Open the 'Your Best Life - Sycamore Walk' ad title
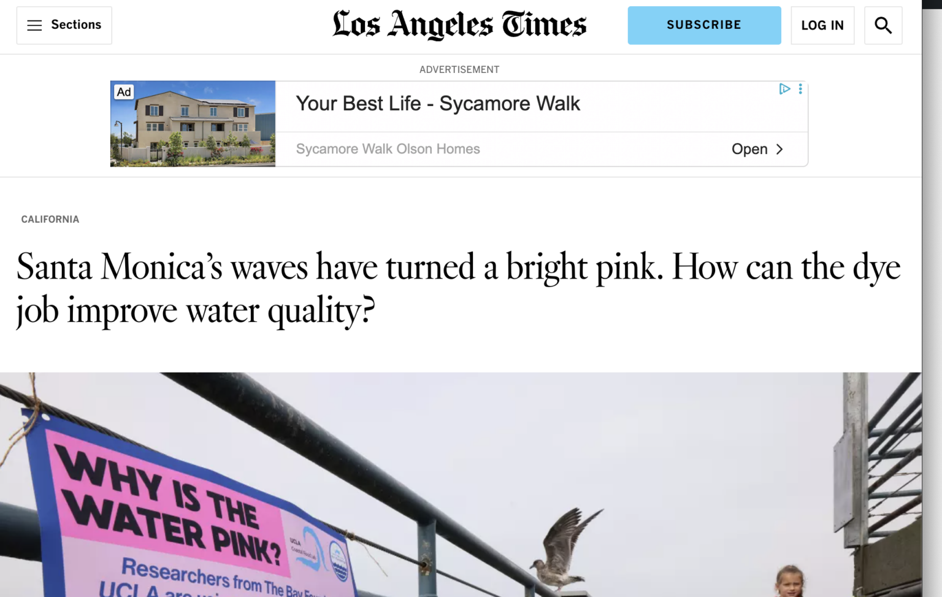This screenshot has height=597, width=942. pyautogui.click(x=438, y=104)
